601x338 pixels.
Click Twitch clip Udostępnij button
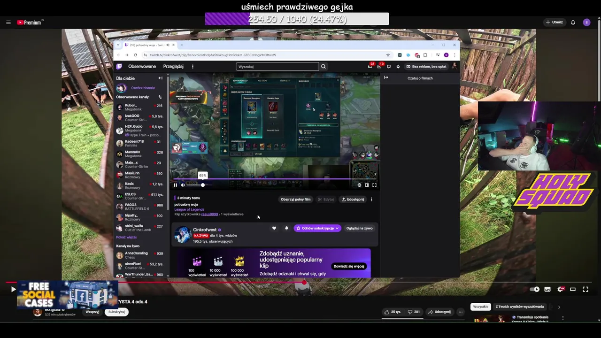pyautogui.click(x=352, y=200)
